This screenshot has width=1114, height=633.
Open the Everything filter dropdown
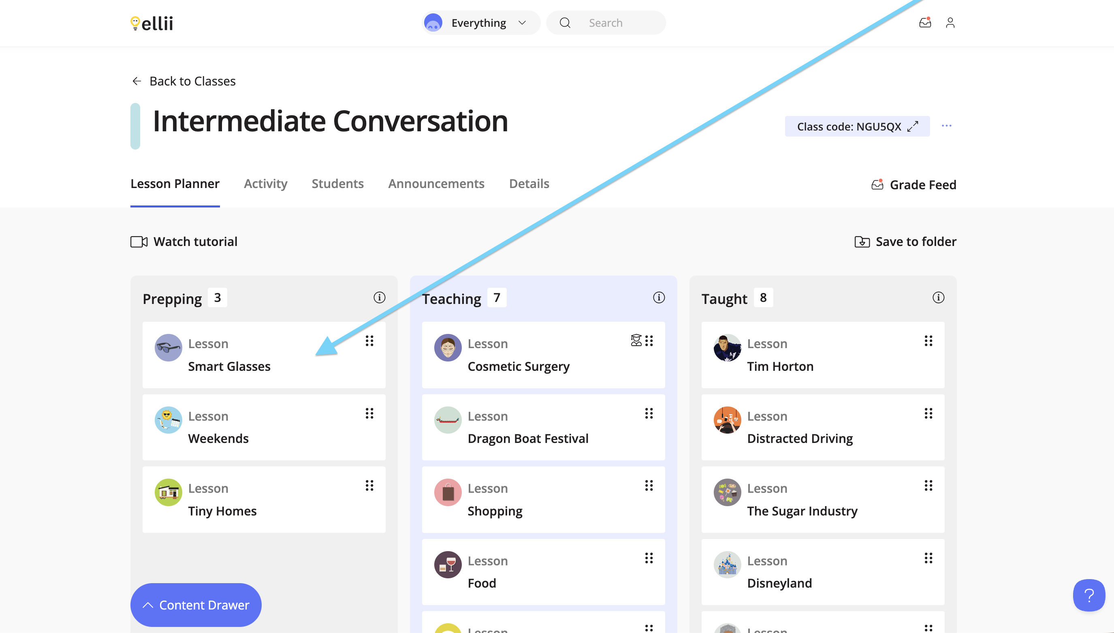481,23
